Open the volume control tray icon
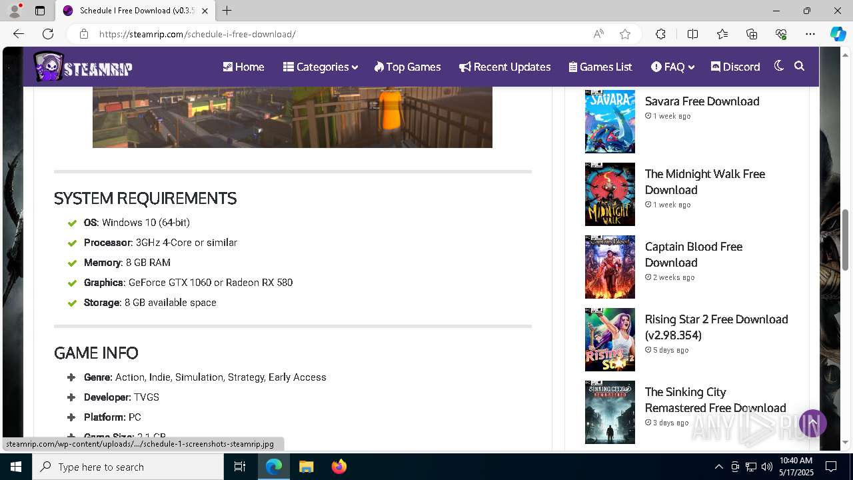 click(767, 467)
